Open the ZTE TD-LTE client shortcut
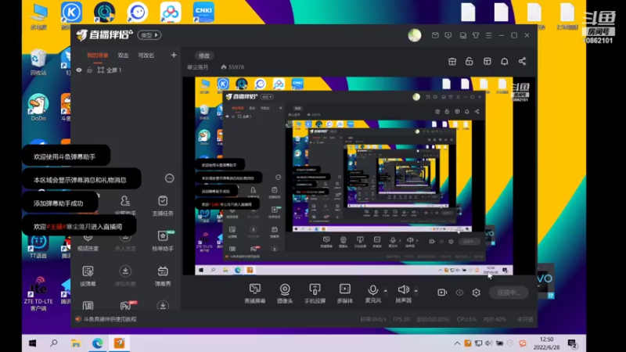Viewport: 626px width, 352px height. [x=38, y=294]
